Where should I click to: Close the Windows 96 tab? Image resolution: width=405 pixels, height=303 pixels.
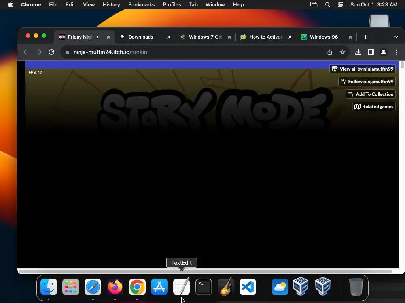(x=350, y=37)
